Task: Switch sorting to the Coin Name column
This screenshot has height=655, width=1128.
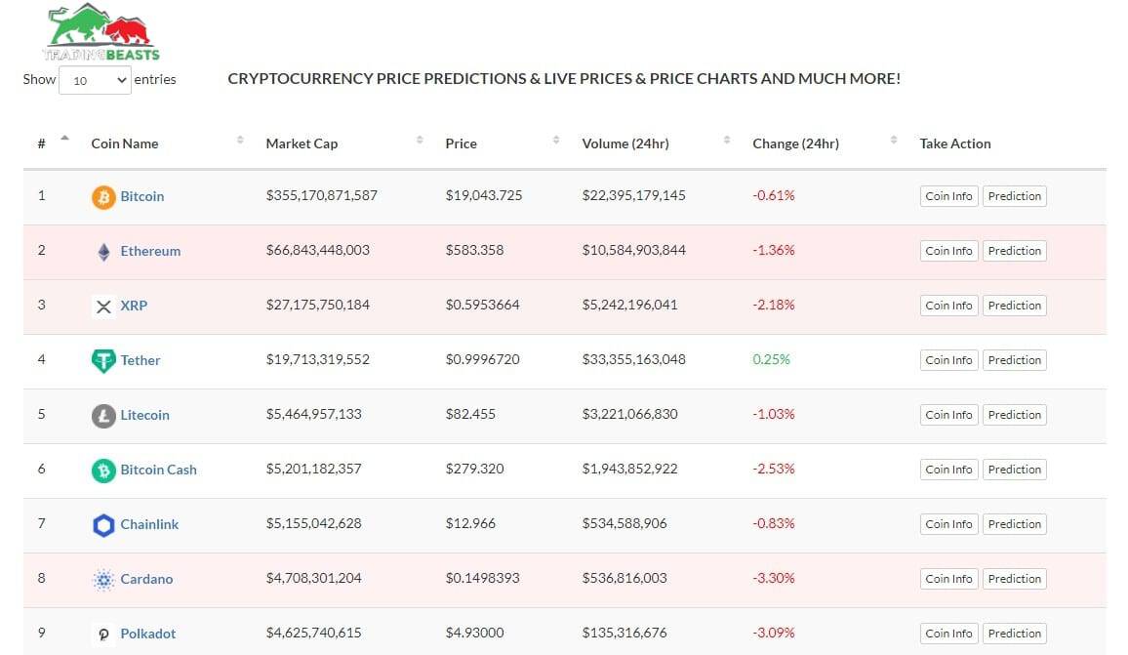Action: (x=240, y=138)
